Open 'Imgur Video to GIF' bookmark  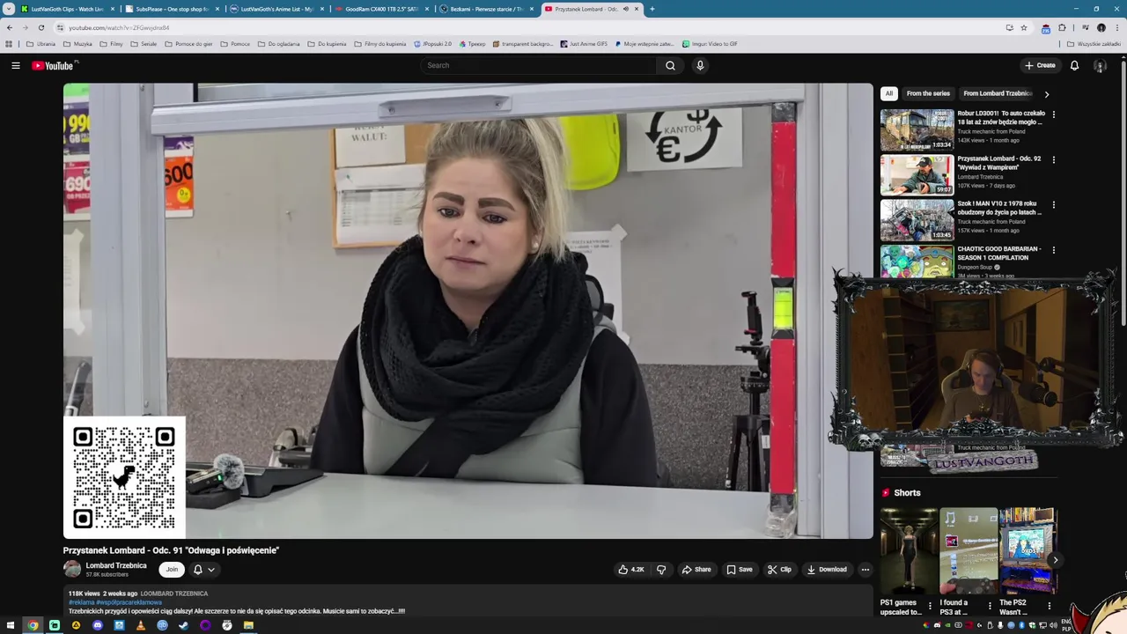(710, 44)
